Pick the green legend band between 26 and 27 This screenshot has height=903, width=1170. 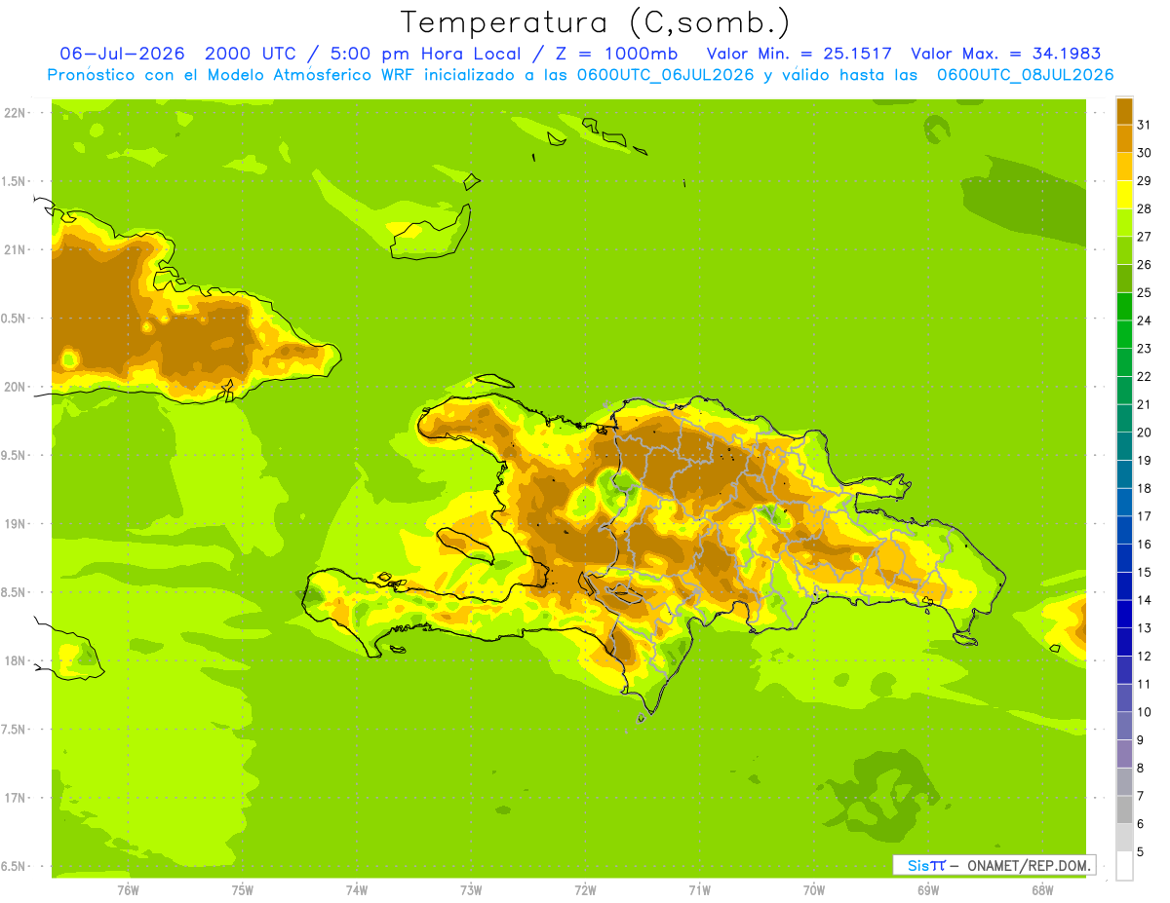(x=1124, y=251)
